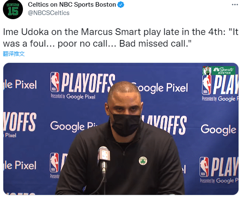Click the blue verified badge
Viewport: 241px width, 197px height.
click(x=120, y=5)
